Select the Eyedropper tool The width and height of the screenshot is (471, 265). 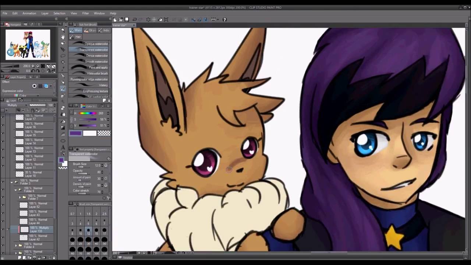[x=63, y=69]
